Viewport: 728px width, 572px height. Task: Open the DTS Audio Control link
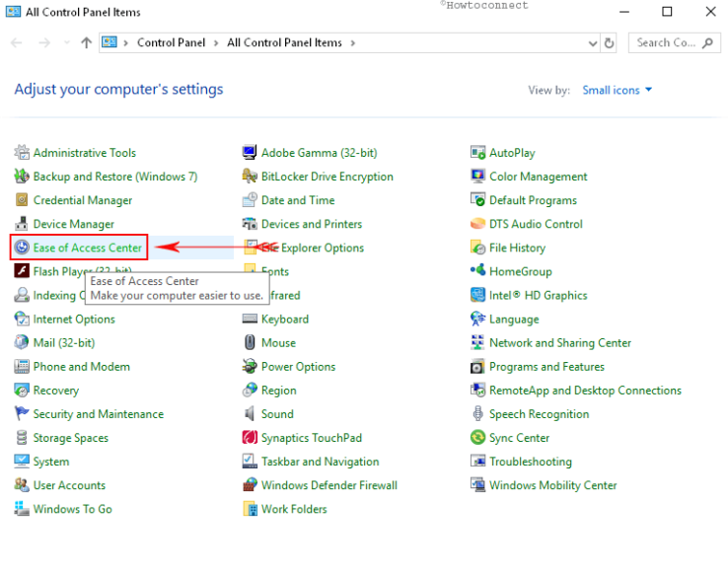coord(536,224)
